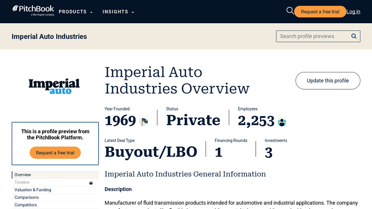Click the 1969 year founded value
Screen dimensions: 372x209
tap(120, 121)
